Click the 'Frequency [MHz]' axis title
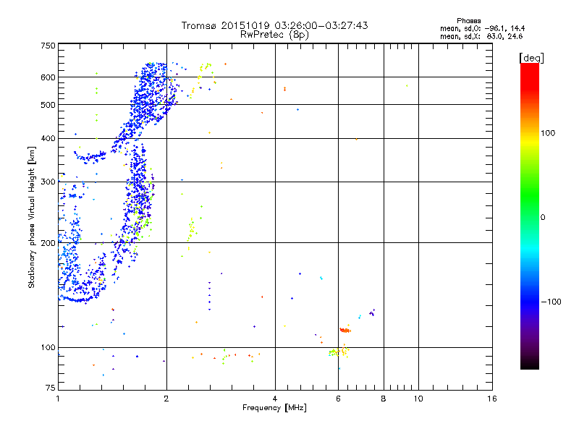 [274, 408]
